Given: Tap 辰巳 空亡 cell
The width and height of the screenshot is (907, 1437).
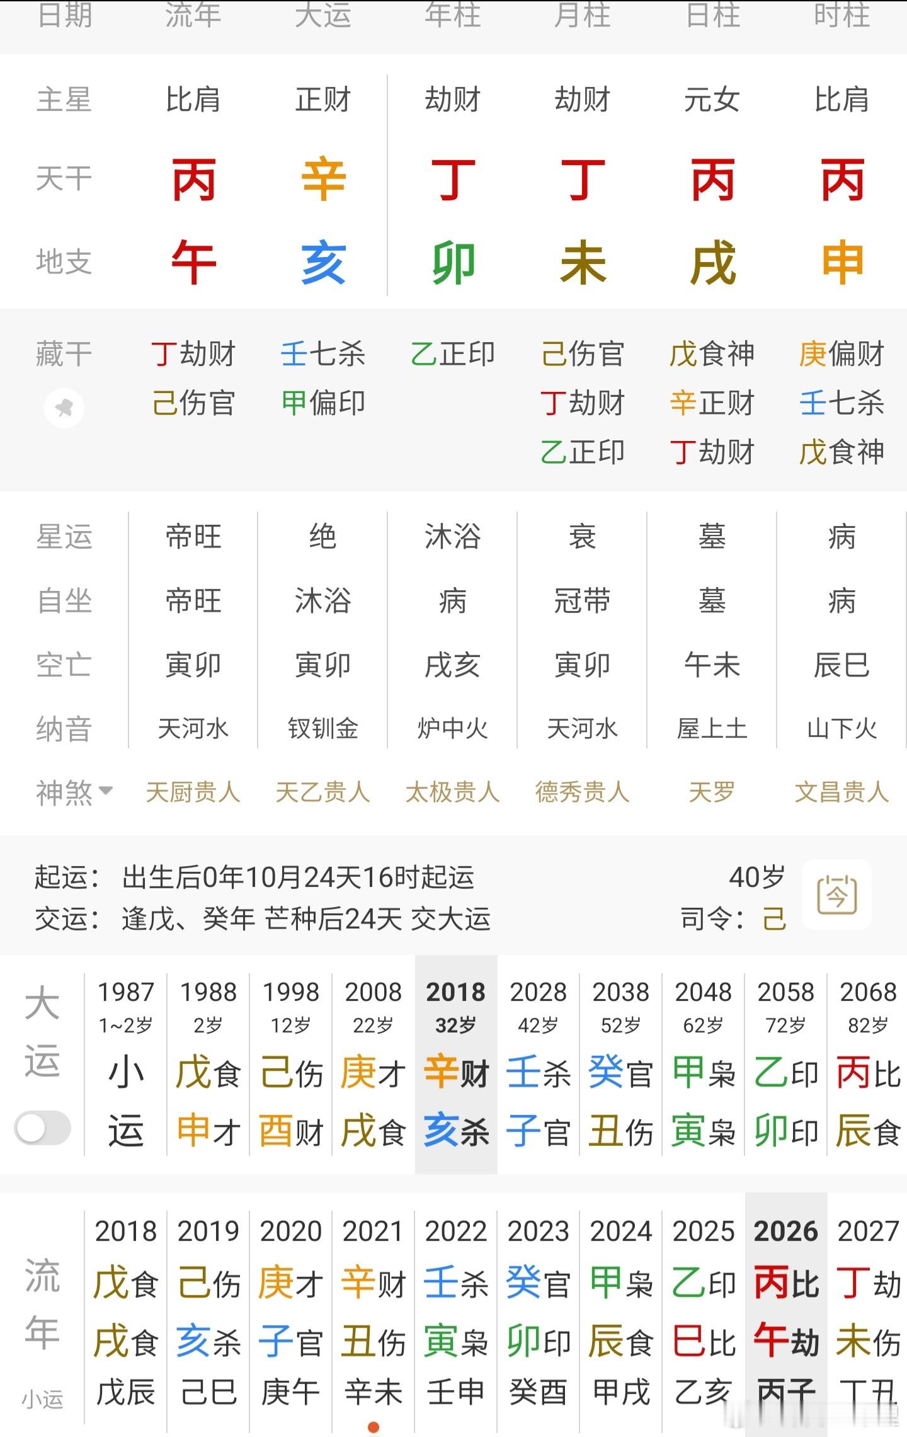Looking at the screenshot, I should pyautogui.click(x=842, y=665).
